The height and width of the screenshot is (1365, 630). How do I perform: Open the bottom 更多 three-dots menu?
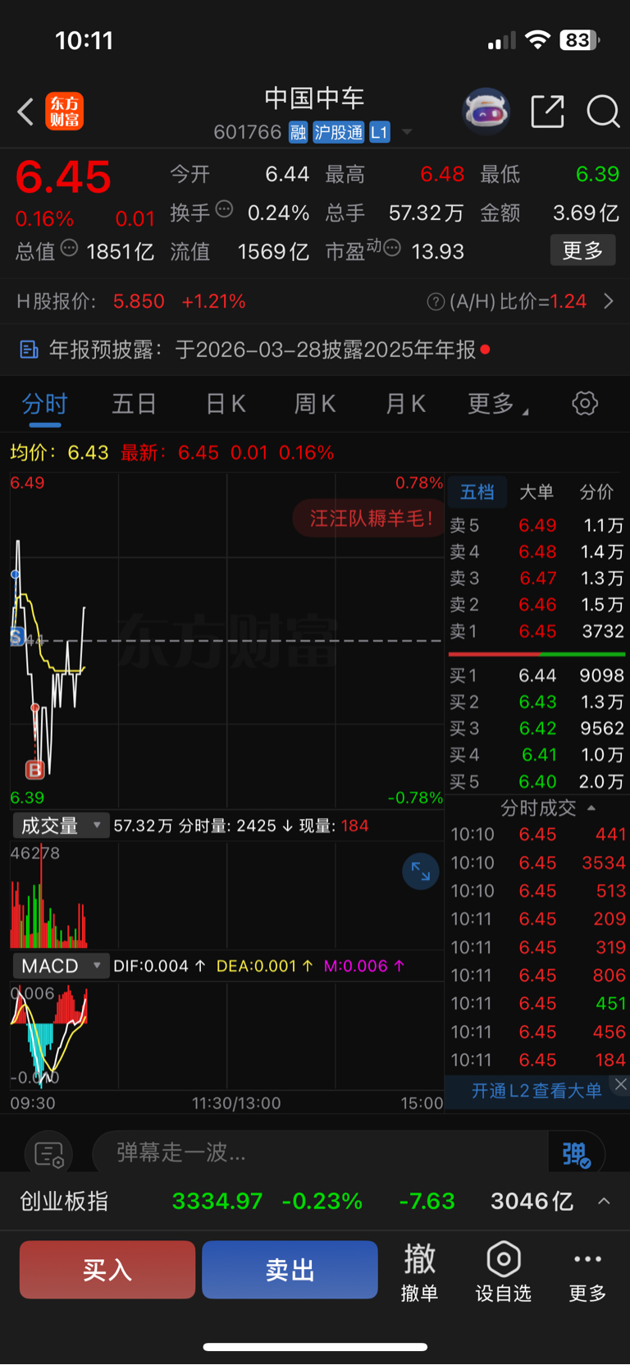(x=588, y=1271)
